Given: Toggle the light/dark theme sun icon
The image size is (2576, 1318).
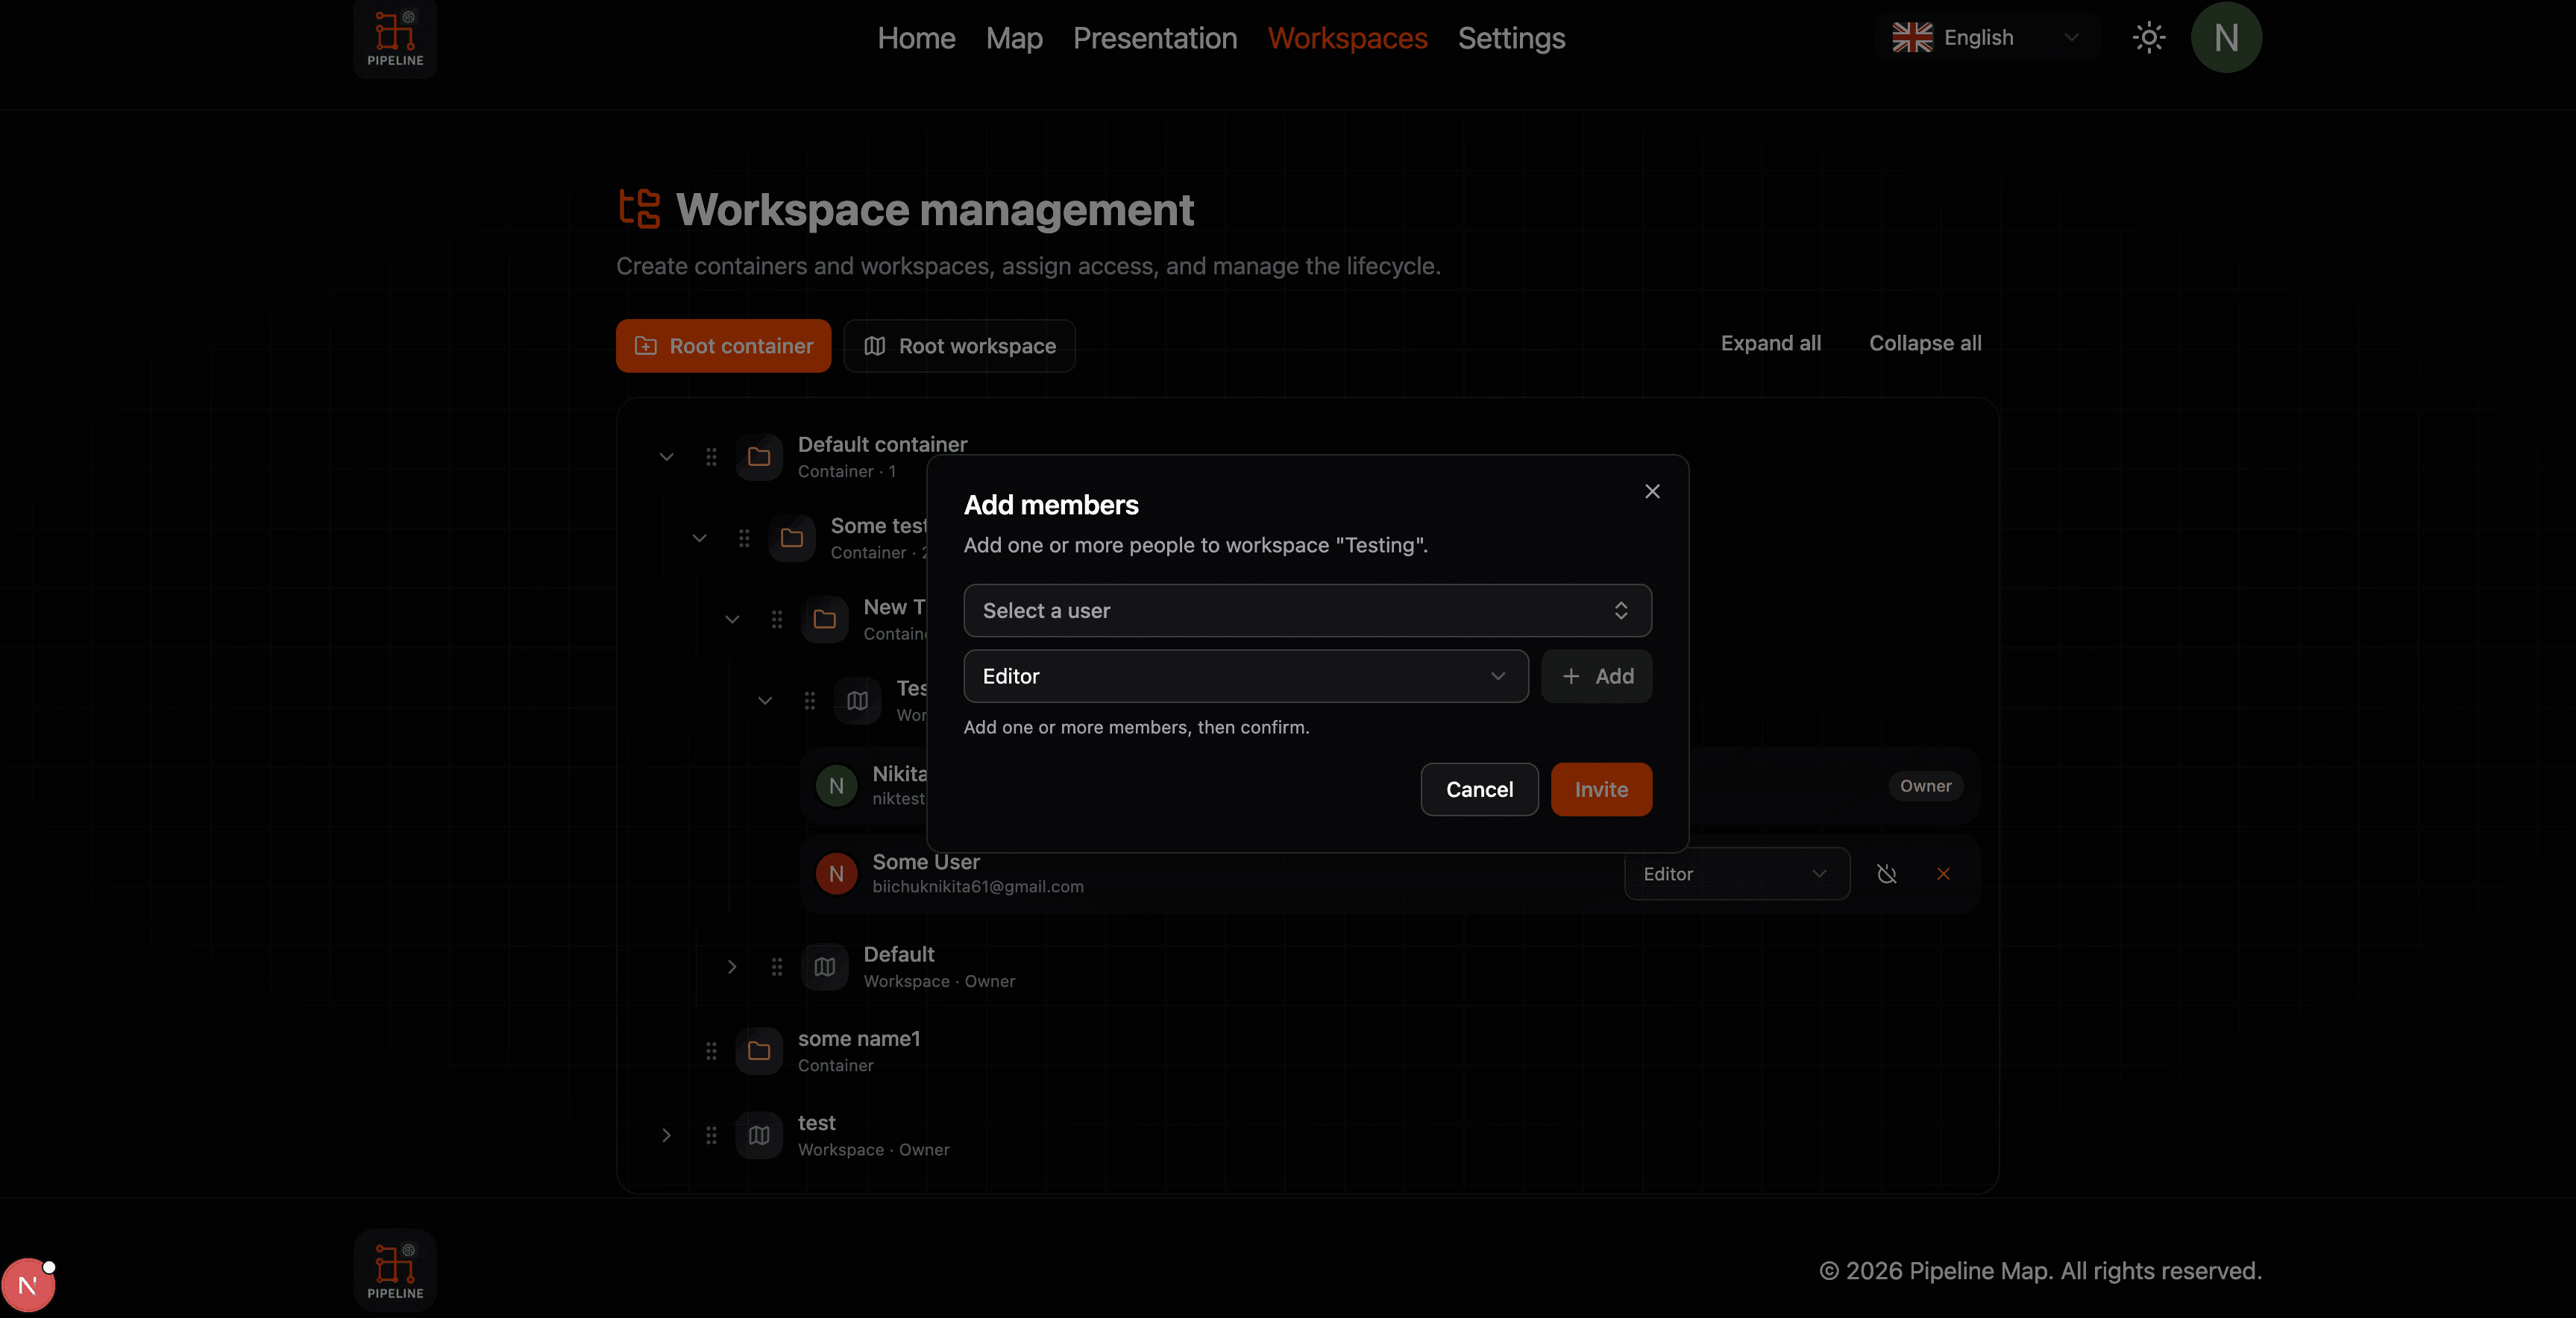Looking at the screenshot, I should tap(2148, 38).
